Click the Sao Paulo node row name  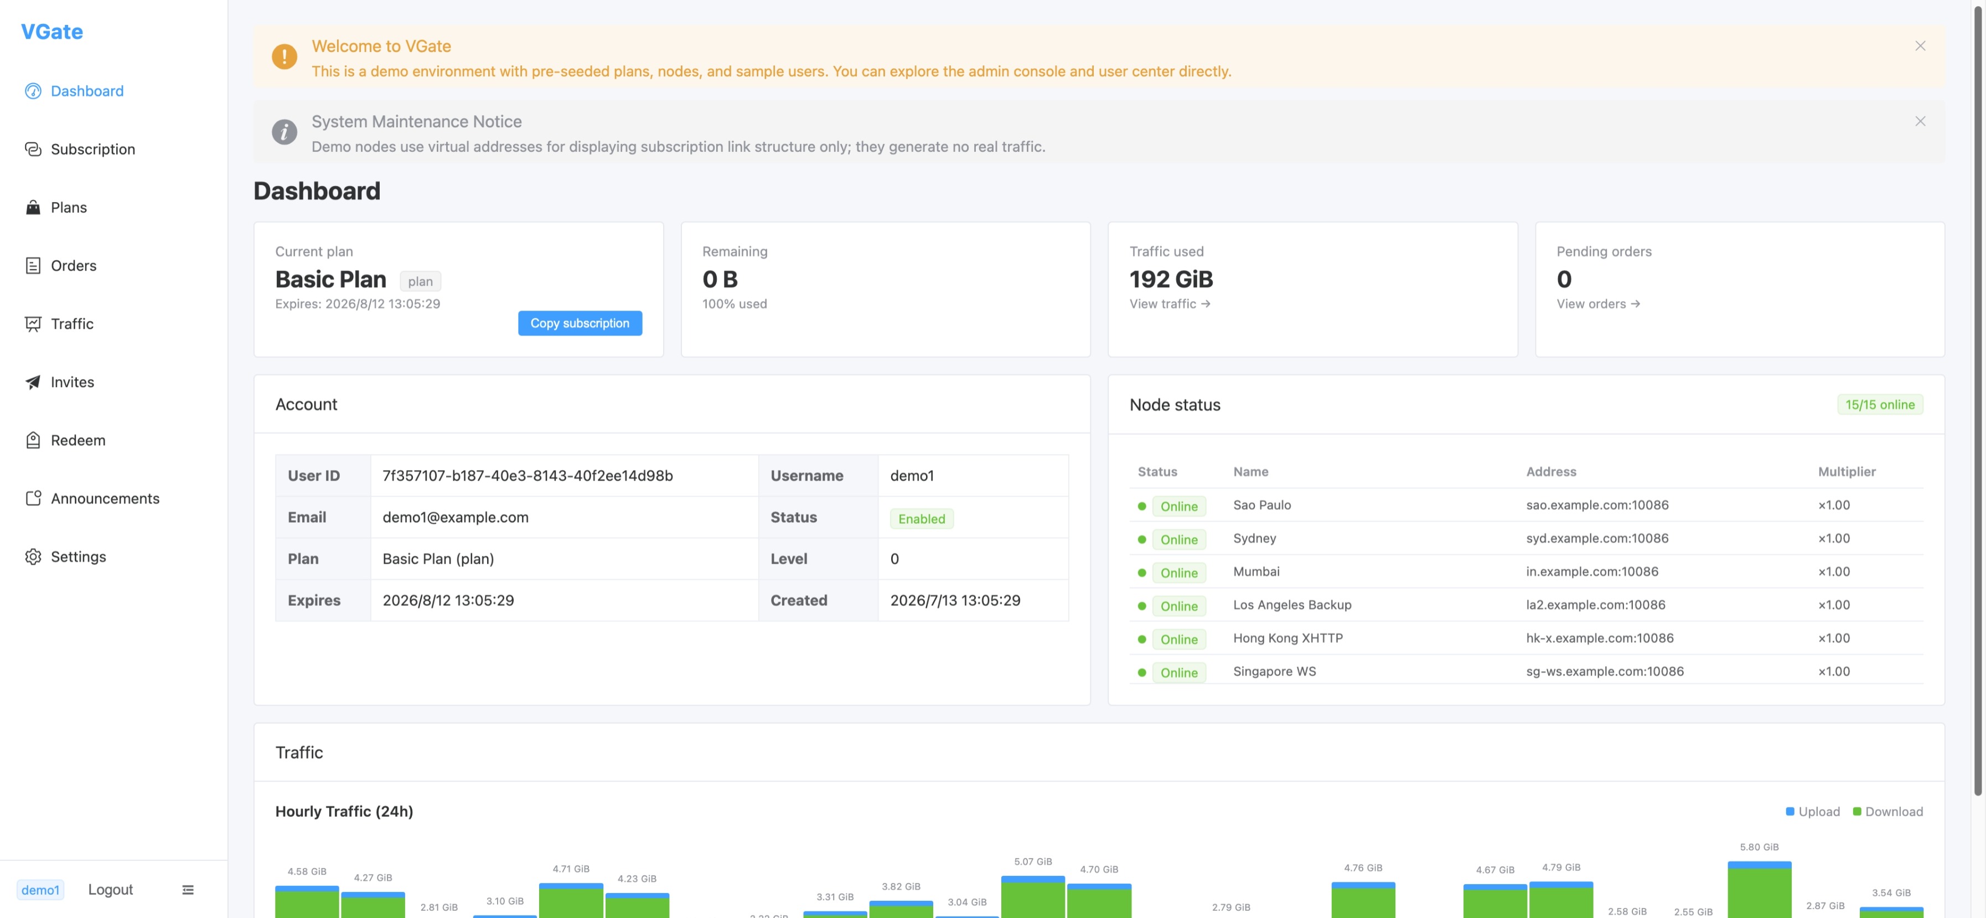click(1261, 506)
